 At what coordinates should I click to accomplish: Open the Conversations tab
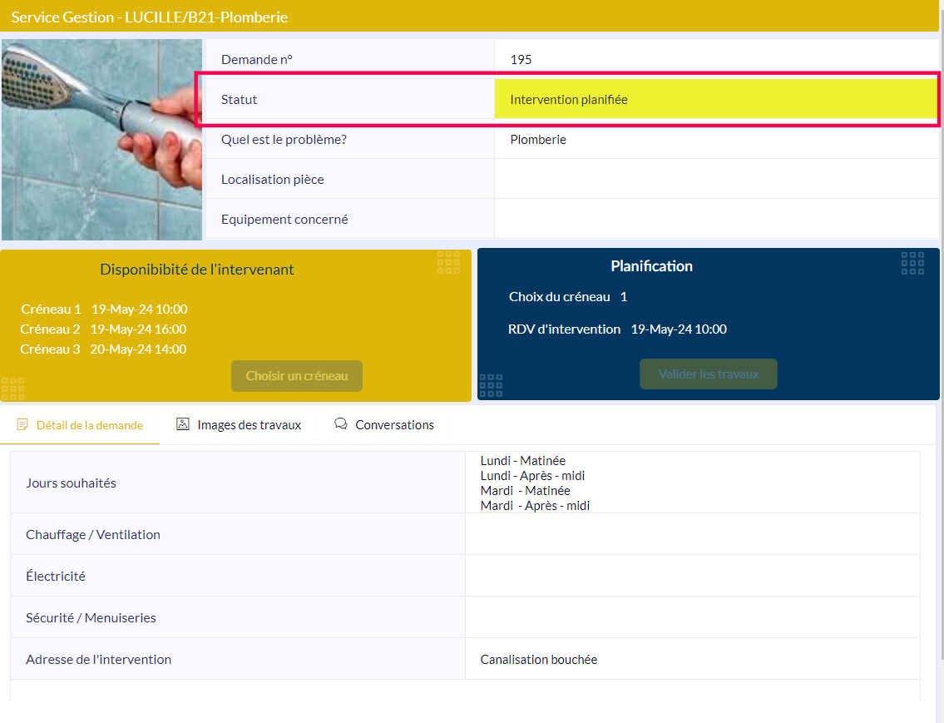394,425
